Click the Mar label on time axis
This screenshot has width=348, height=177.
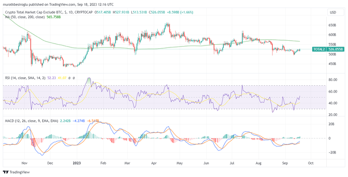coord(128,163)
